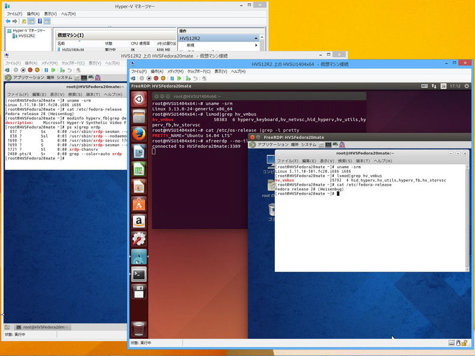This screenshot has width=475, height=356.
Task: Open ファイル(F) menu in Hyper-V Manager
Action: pos(14,14)
